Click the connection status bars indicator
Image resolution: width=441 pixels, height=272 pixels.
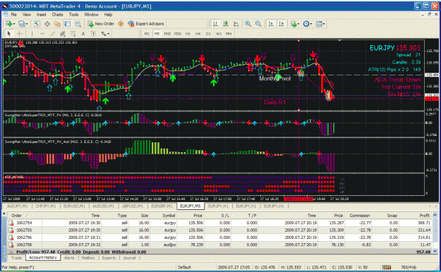pos(387,267)
